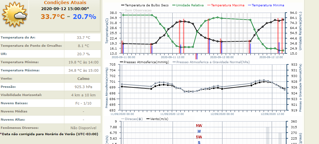Click the SW compass label in wind chart
Viewport: 319px width, 144px height.
pos(199,137)
